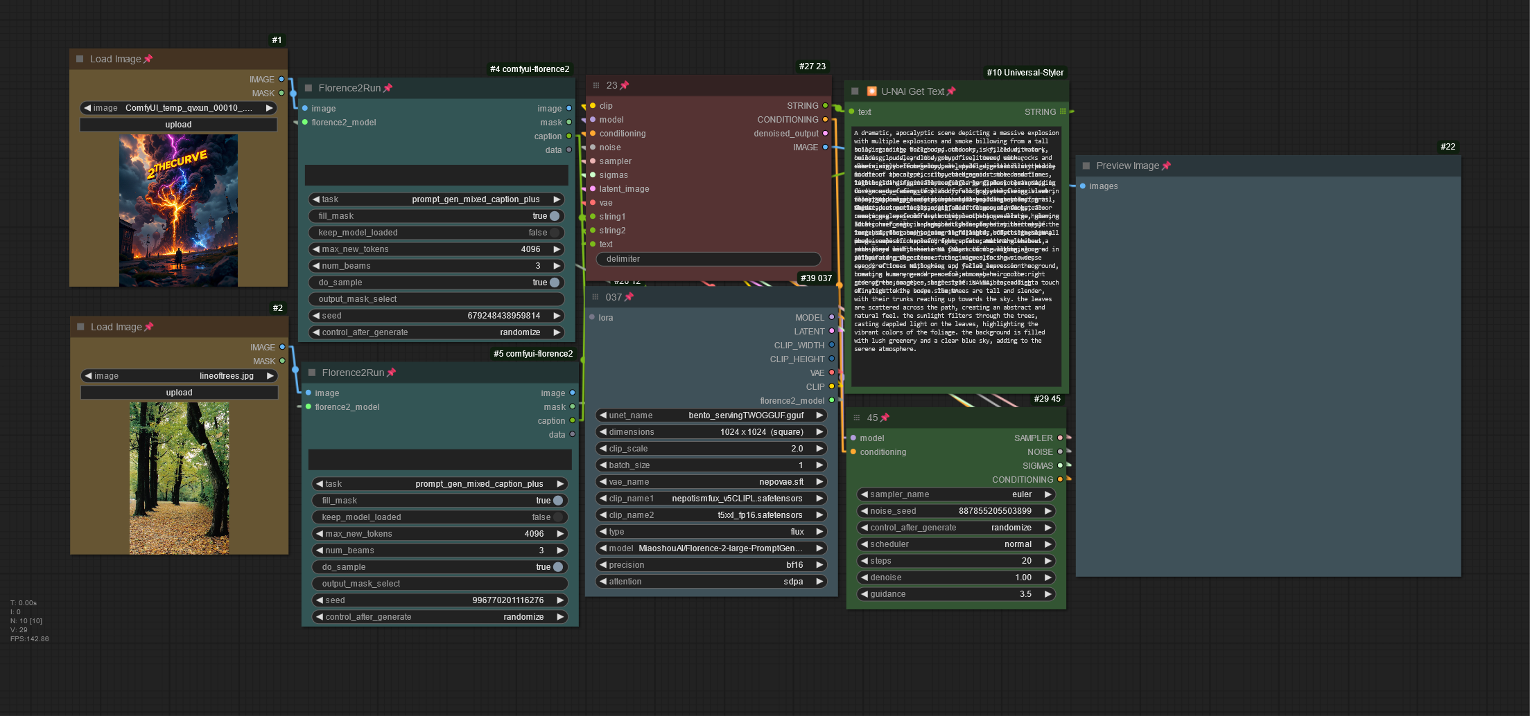Click the collapse square on the lineoftrees Load Image node
This screenshot has width=1530, height=716.
pos(80,327)
